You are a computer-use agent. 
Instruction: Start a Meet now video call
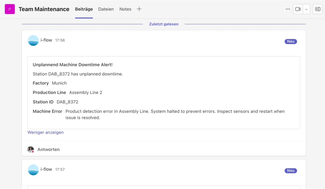point(298,9)
